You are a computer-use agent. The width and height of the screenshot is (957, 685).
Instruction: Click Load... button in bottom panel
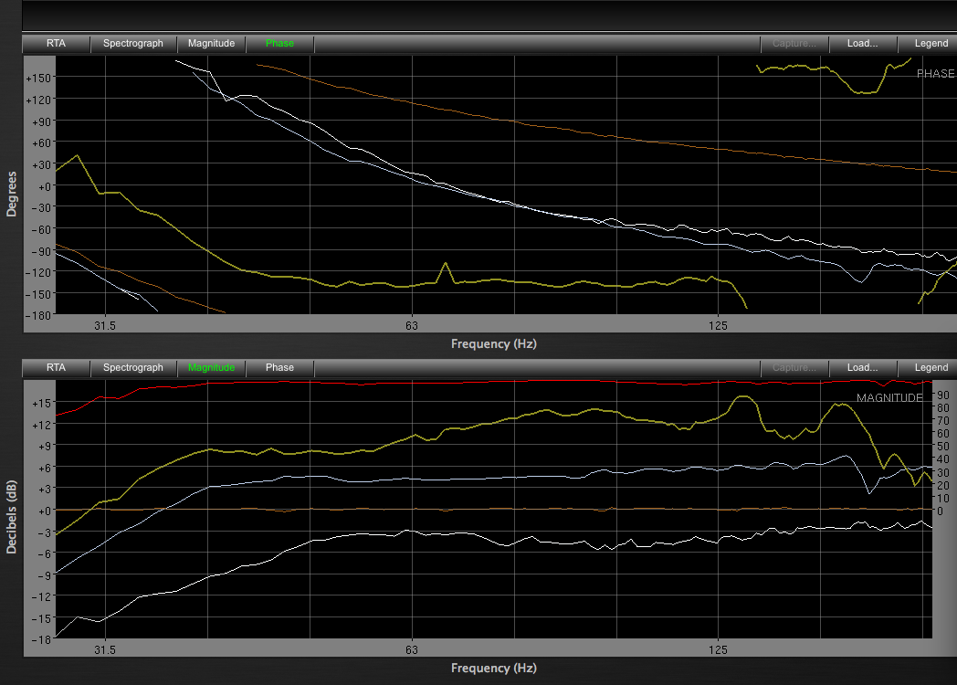coord(862,367)
